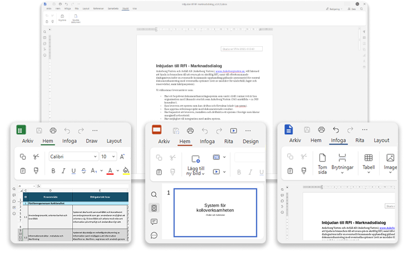Click blue document app logo
Screen dimensions: 409x257
click(288, 129)
